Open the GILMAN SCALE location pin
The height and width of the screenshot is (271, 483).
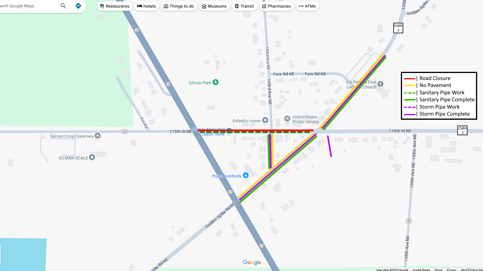pyautogui.click(x=92, y=157)
